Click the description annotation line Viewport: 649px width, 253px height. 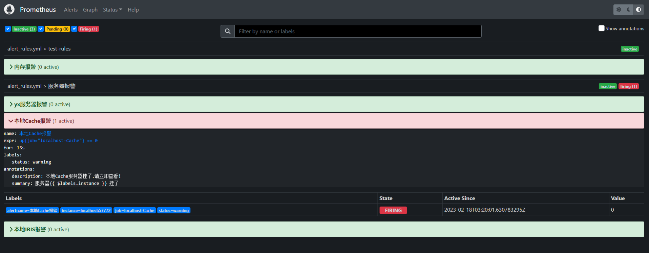tap(66, 176)
